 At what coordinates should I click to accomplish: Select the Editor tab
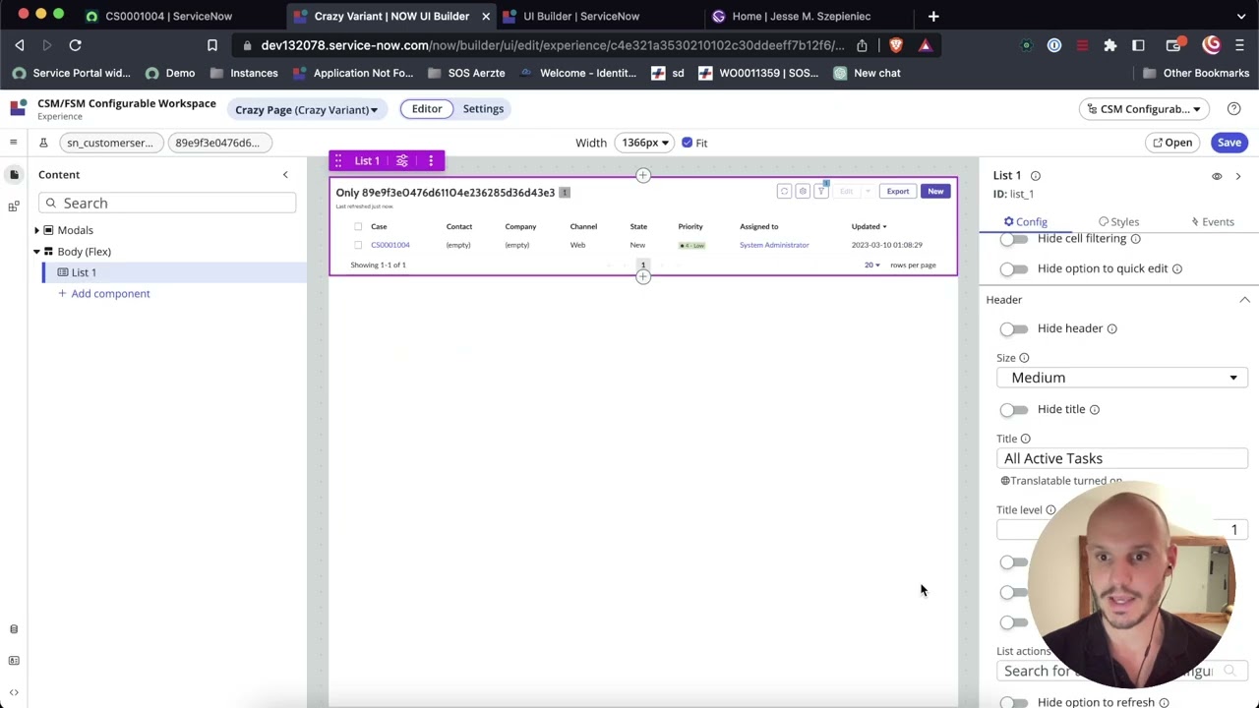tap(427, 109)
